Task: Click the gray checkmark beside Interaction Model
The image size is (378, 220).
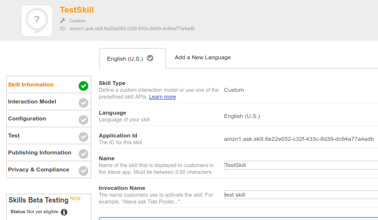Action: pyautogui.click(x=83, y=103)
